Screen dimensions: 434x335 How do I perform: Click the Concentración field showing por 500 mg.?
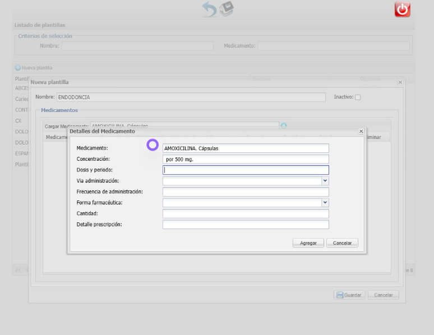click(x=246, y=159)
